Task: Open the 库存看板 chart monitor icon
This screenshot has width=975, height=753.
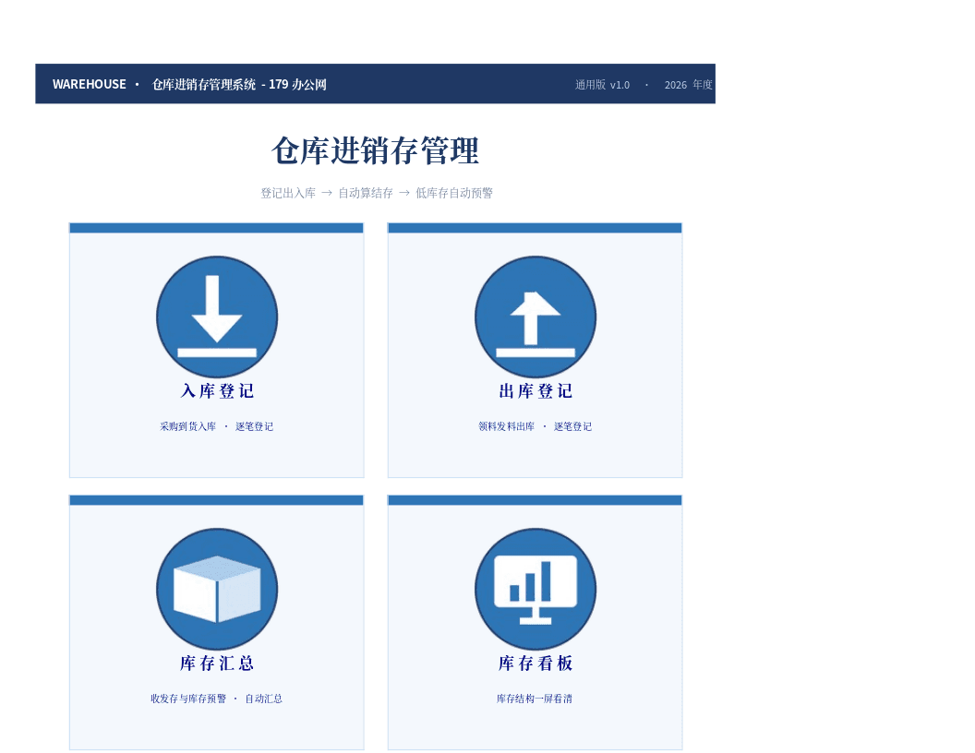Action: tap(536, 589)
